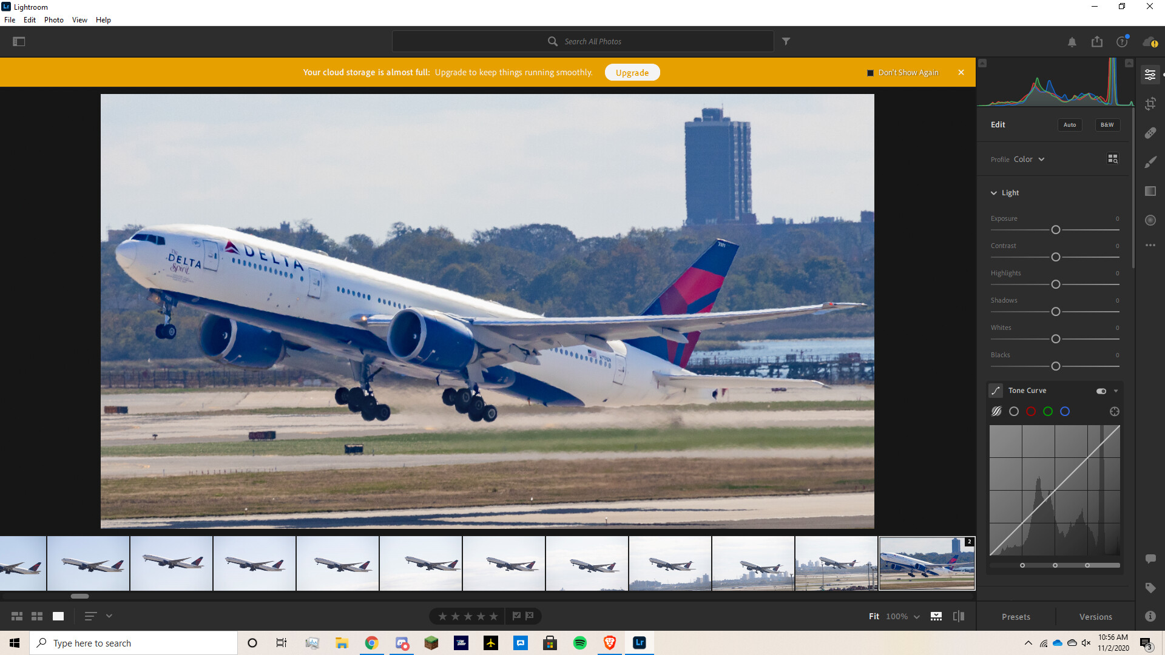Switch to the Versions tab
The image size is (1165, 655).
(1095, 617)
